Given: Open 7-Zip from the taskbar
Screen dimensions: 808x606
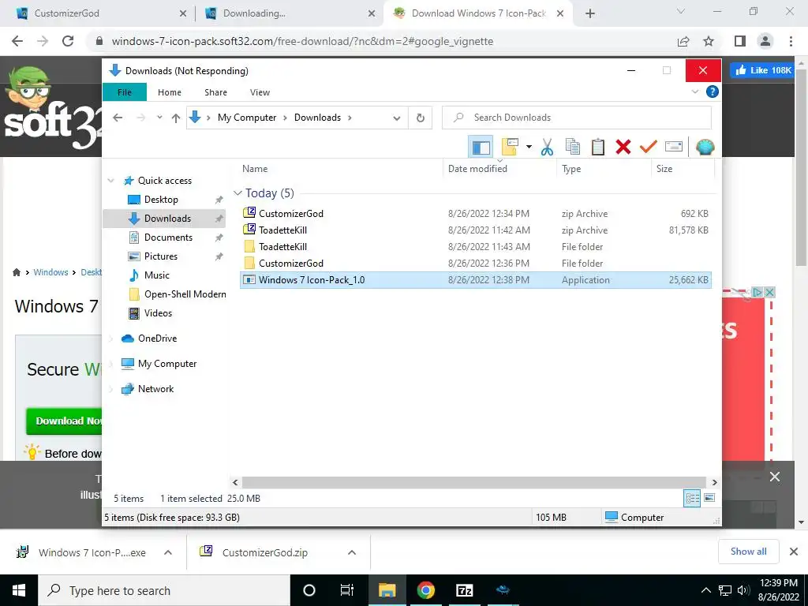Looking at the screenshot, I should [x=464, y=590].
